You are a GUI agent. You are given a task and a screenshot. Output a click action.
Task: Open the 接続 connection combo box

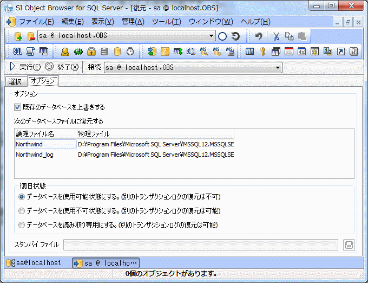[x=278, y=68]
